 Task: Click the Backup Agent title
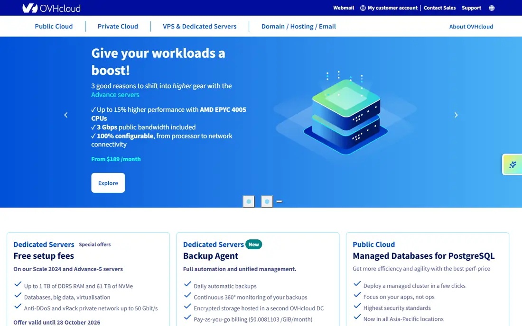(211, 256)
